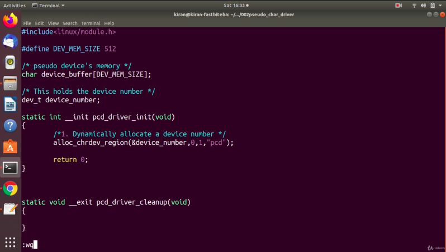Click the Activities button
The image size is (446, 252).
click(x=14, y=6)
